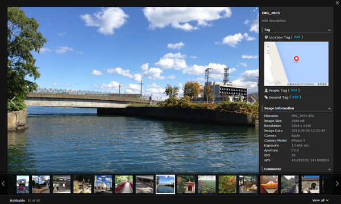Click the filename IMG_1035.JPG

(x=302, y=116)
